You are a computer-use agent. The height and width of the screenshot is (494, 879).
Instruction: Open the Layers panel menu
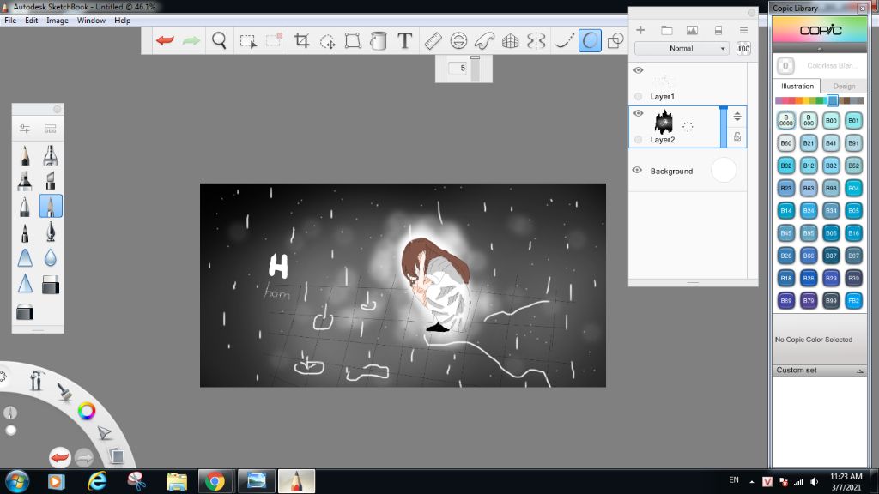click(743, 30)
